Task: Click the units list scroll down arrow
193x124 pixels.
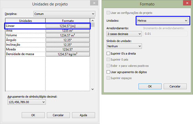Action: [93, 89]
